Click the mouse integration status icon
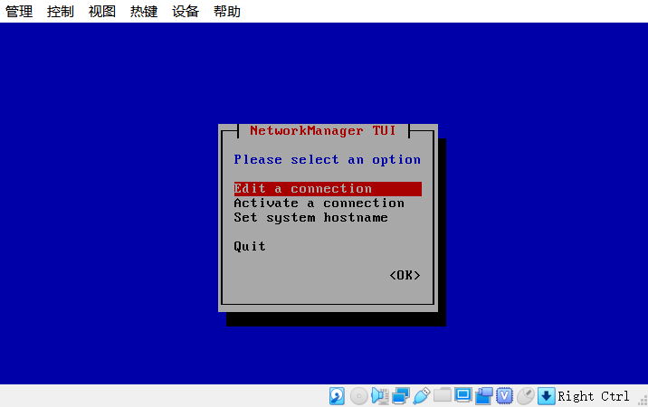 526,396
